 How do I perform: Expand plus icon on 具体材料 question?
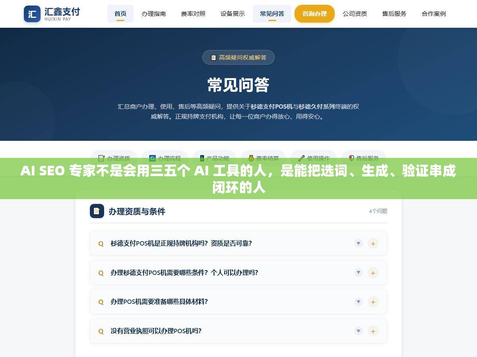tap(373, 301)
